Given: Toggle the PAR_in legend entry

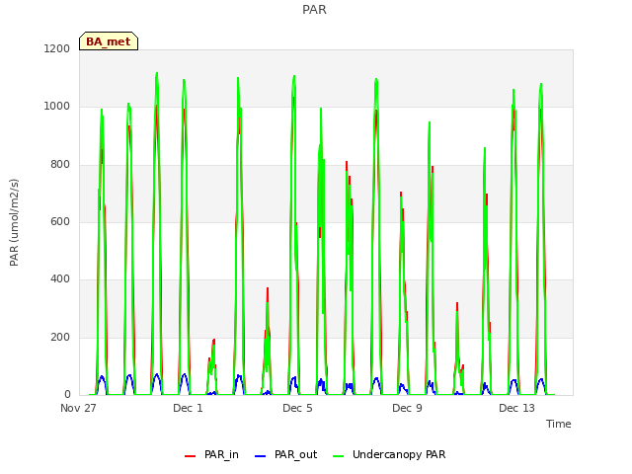Looking at the screenshot, I should [211, 454].
